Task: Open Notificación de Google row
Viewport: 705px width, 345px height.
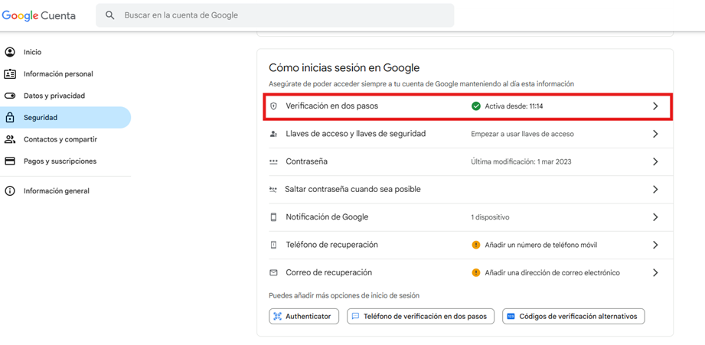Action: coord(471,217)
